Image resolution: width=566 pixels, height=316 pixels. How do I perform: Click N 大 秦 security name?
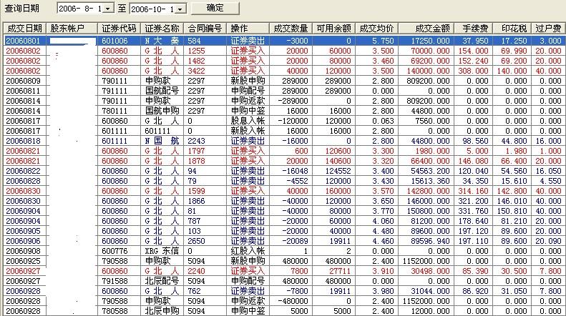click(x=162, y=41)
